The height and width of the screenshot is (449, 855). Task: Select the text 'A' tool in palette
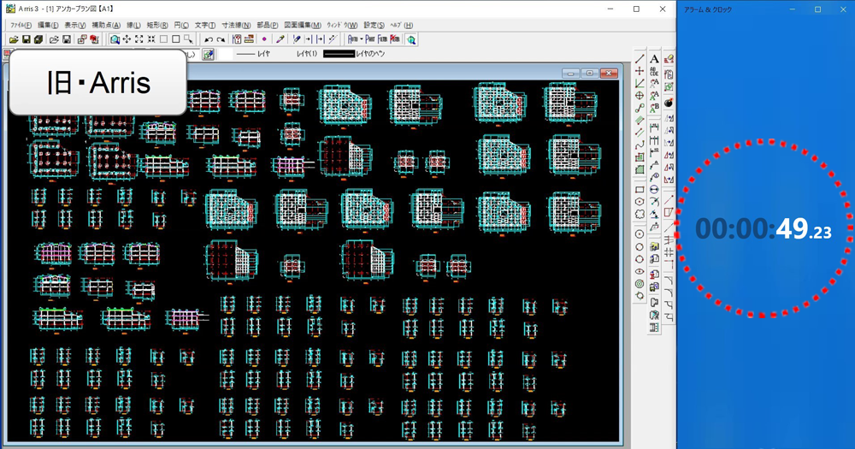(x=654, y=59)
